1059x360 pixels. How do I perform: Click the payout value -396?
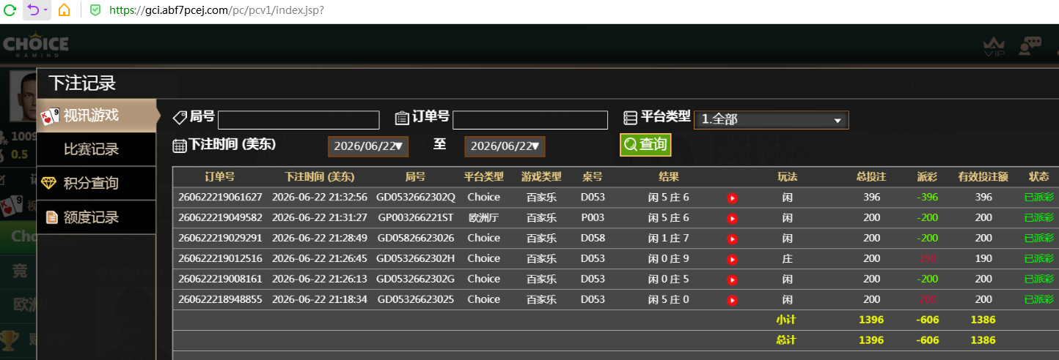pyautogui.click(x=927, y=198)
